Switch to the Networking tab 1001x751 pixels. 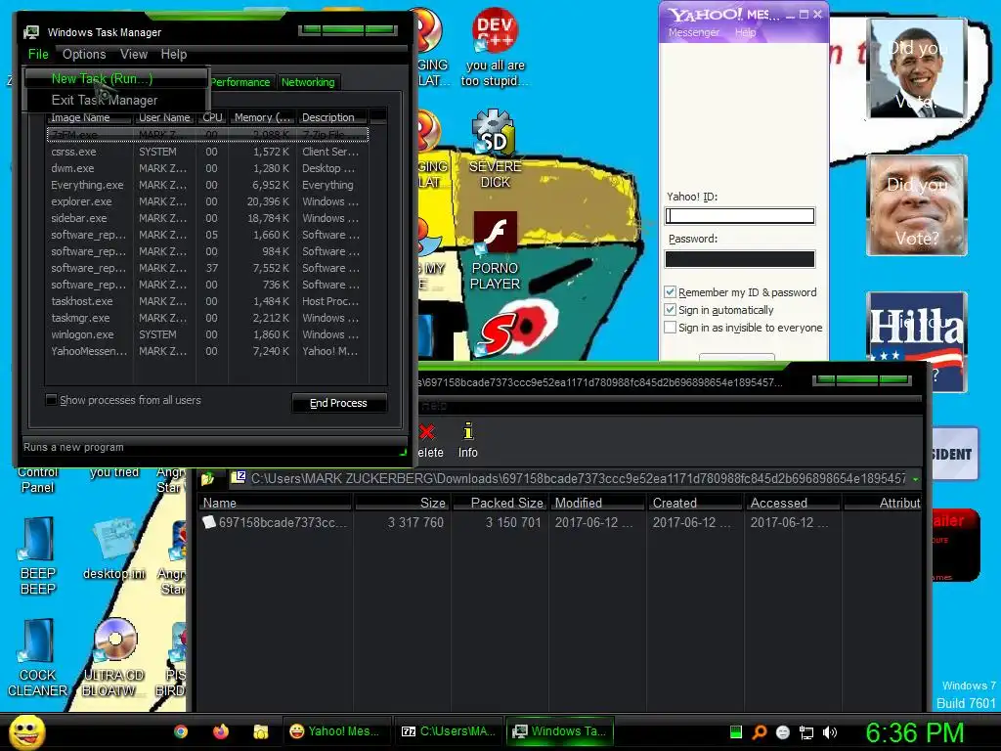(308, 82)
